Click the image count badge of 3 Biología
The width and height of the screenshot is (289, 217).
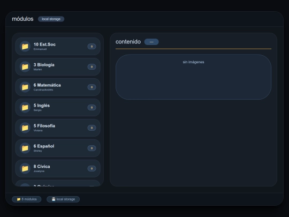(92, 67)
